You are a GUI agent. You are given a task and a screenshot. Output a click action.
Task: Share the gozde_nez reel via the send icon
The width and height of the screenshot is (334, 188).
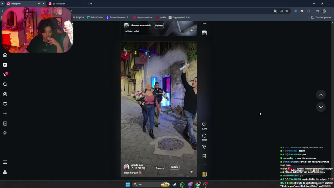click(x=204, y=147)
